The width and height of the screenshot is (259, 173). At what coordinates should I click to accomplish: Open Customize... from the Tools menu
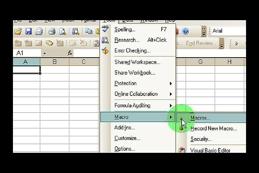pyautogui.click(x=138, y=138)
